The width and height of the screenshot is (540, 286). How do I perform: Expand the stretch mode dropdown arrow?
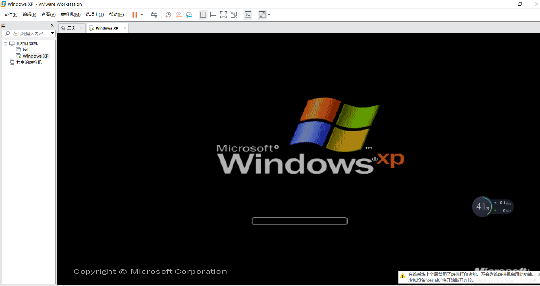point(269,15)
